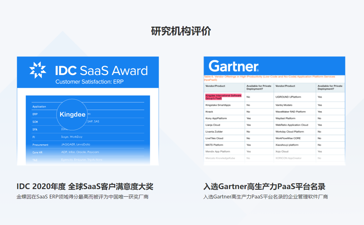364x225 pixels.
Task: Select the highlighted Kingdee International Software Group's PaaS cell
Action: coord(223,97)
